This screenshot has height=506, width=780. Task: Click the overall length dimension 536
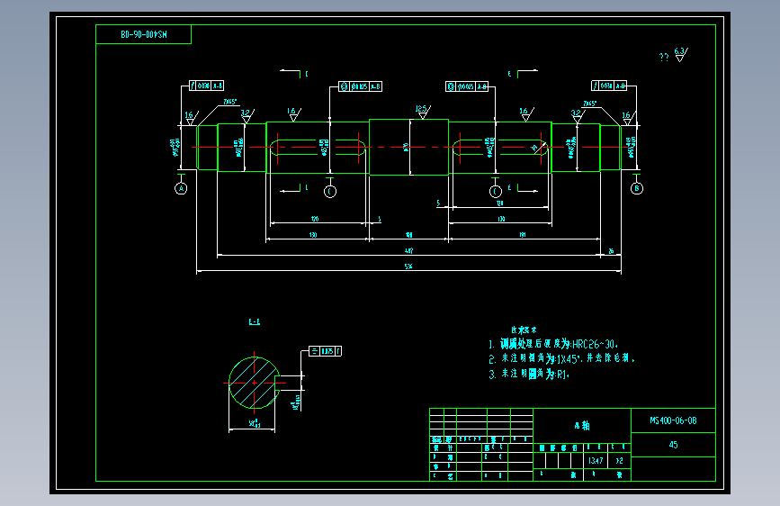(x=408, y=267)
